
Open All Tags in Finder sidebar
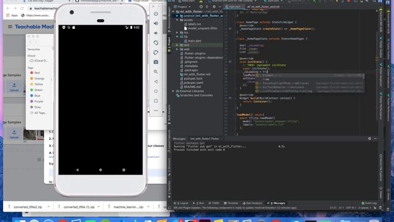[38, 113]
